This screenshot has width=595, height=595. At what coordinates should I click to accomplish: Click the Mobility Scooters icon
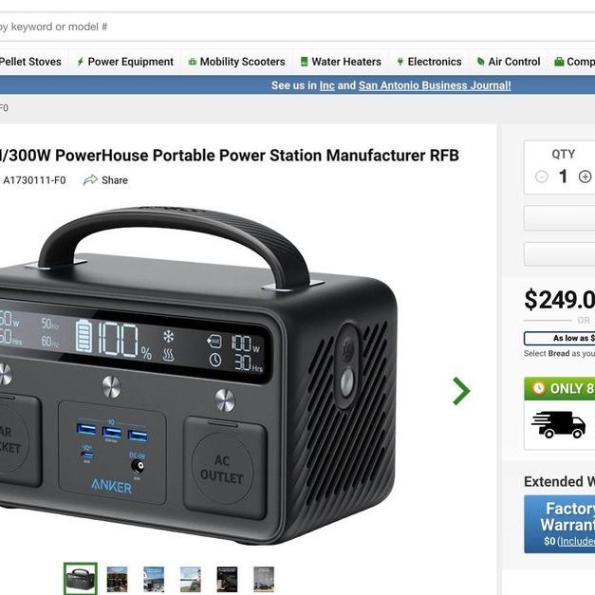coord(193,62)
